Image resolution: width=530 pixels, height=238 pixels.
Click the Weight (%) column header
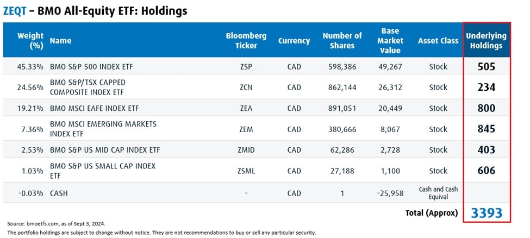click(30, 41)
